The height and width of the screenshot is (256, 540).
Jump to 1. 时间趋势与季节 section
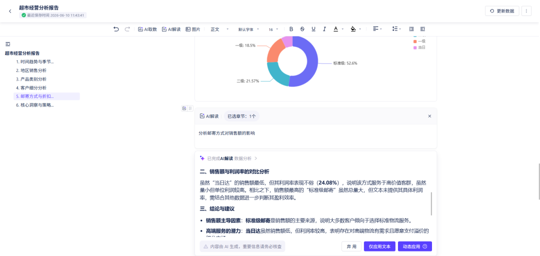34,61
